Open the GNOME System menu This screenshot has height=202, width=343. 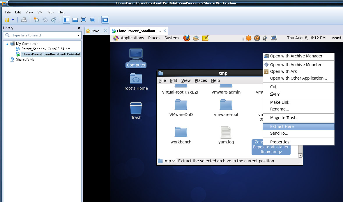coord(172,38)
